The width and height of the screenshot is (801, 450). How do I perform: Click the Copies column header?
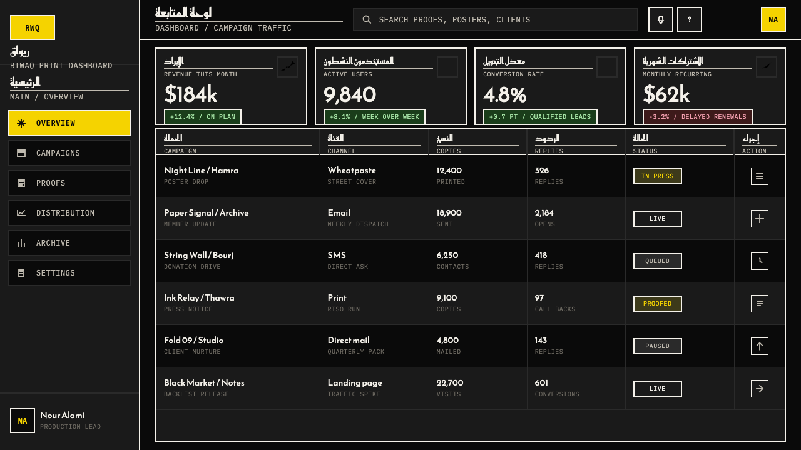point(478,142)
